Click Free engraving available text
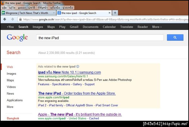This screenshot has height=127, width=189. click(54, 101)
